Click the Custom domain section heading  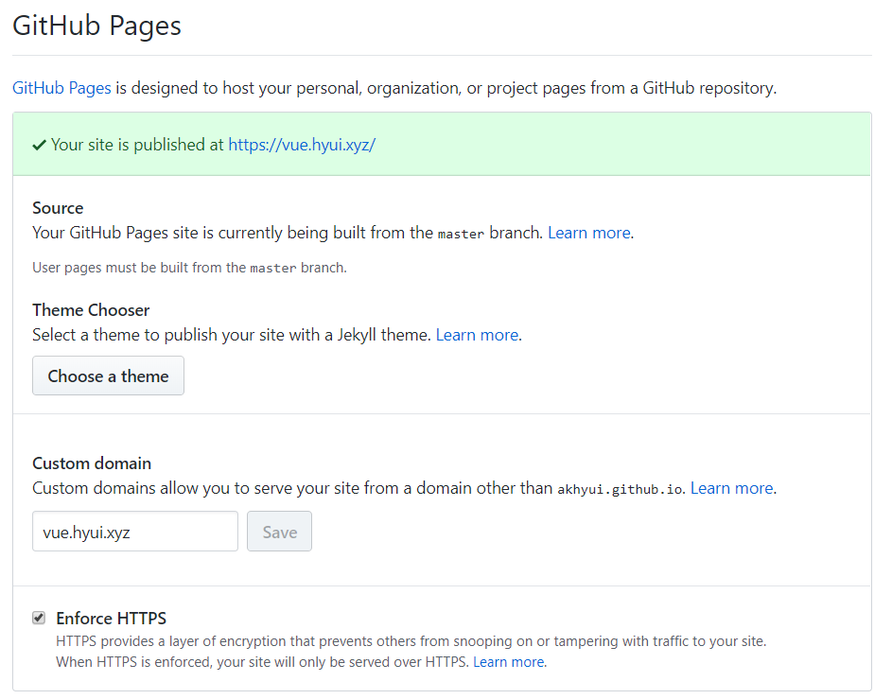(x=91, y=463)
